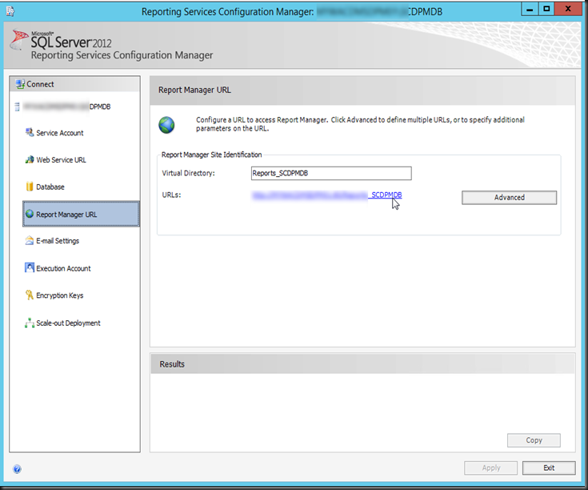Open Scale-out Deployment page
This screenshot has height=490, width=588.
click(68, 323)
